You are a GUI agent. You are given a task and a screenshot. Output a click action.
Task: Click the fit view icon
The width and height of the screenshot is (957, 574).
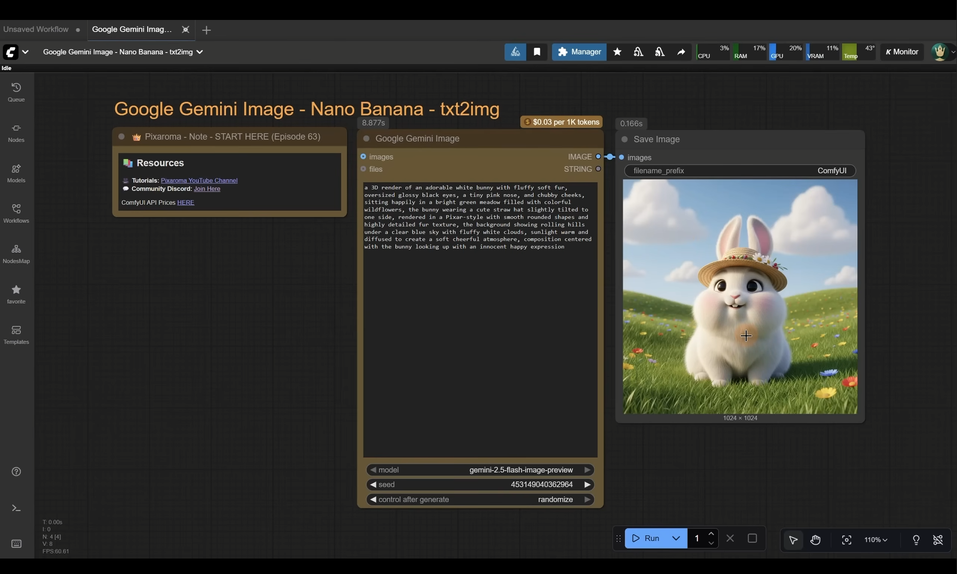[846, 540]
